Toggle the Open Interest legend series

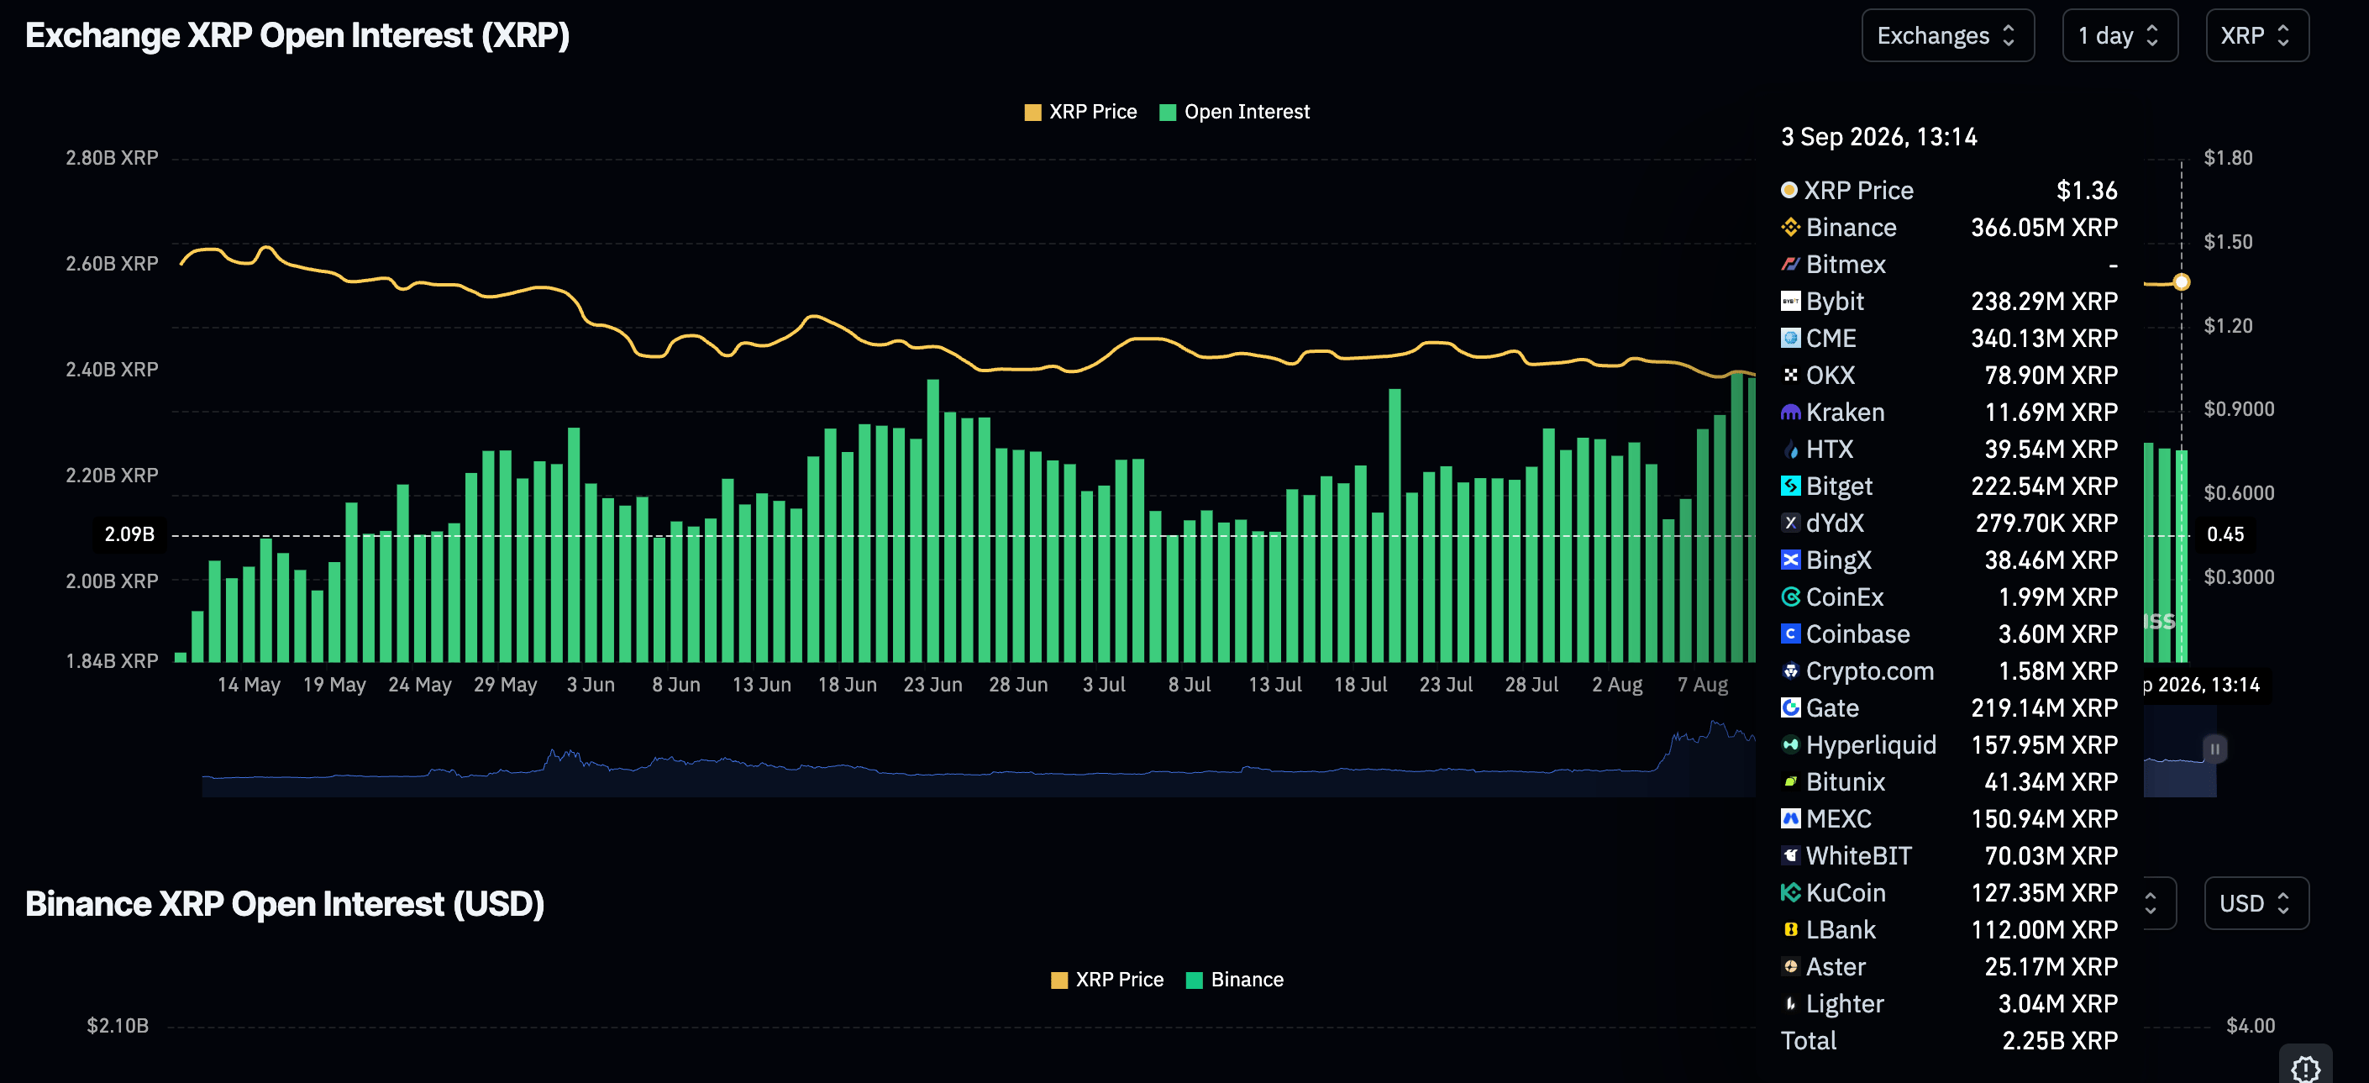(x=1234, y=113)
